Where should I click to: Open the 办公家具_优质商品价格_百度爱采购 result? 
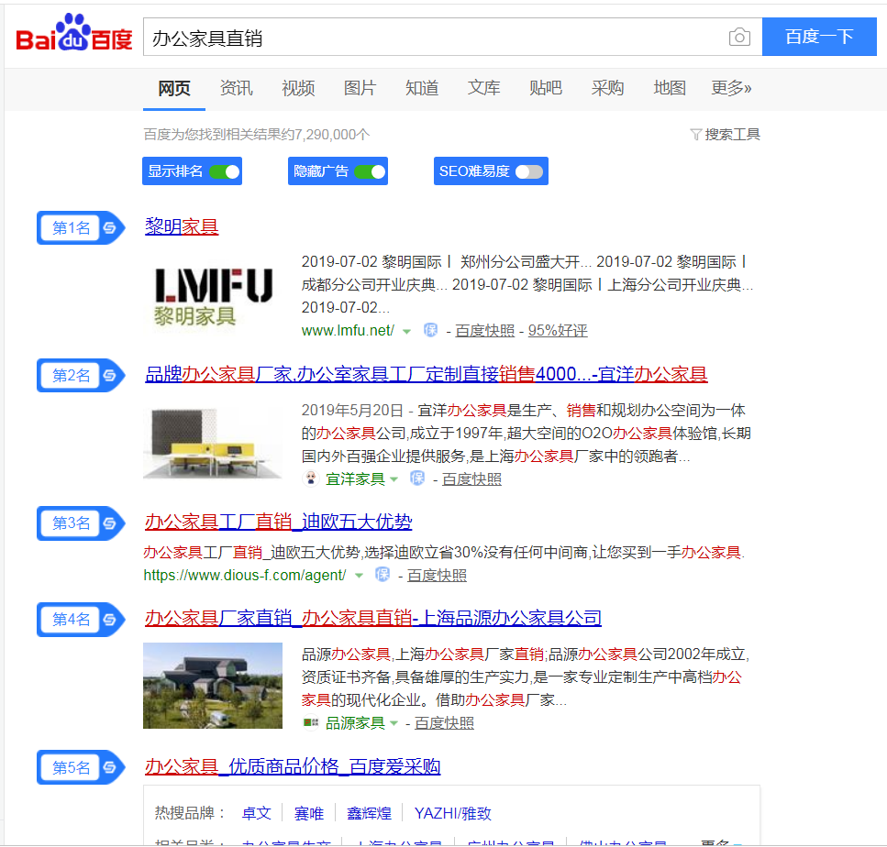pyautogui.click(x=293, y=766)
